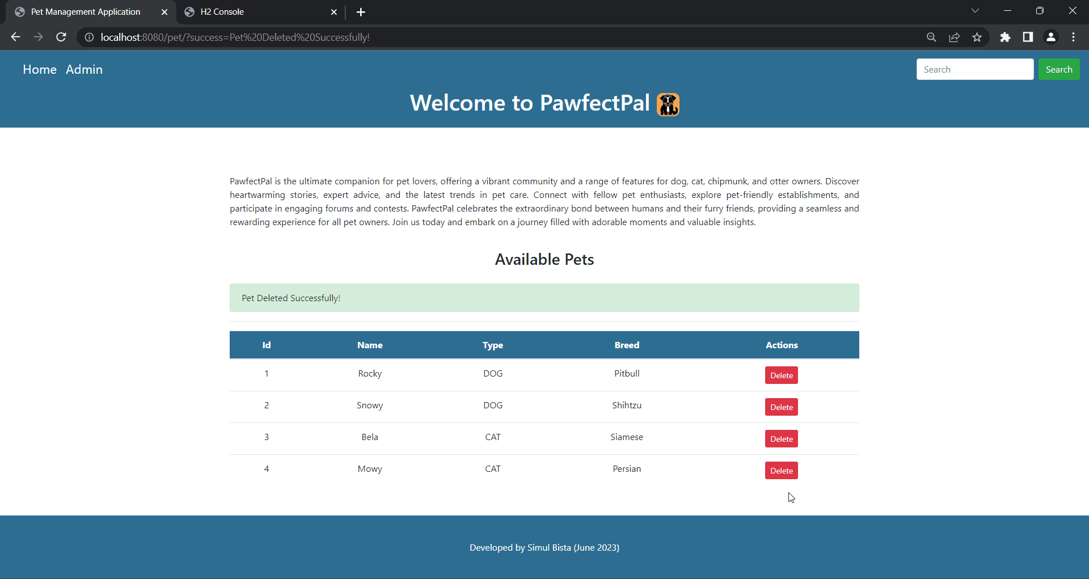
Task: Go to the Home nav link
Action: click(40, 69)
